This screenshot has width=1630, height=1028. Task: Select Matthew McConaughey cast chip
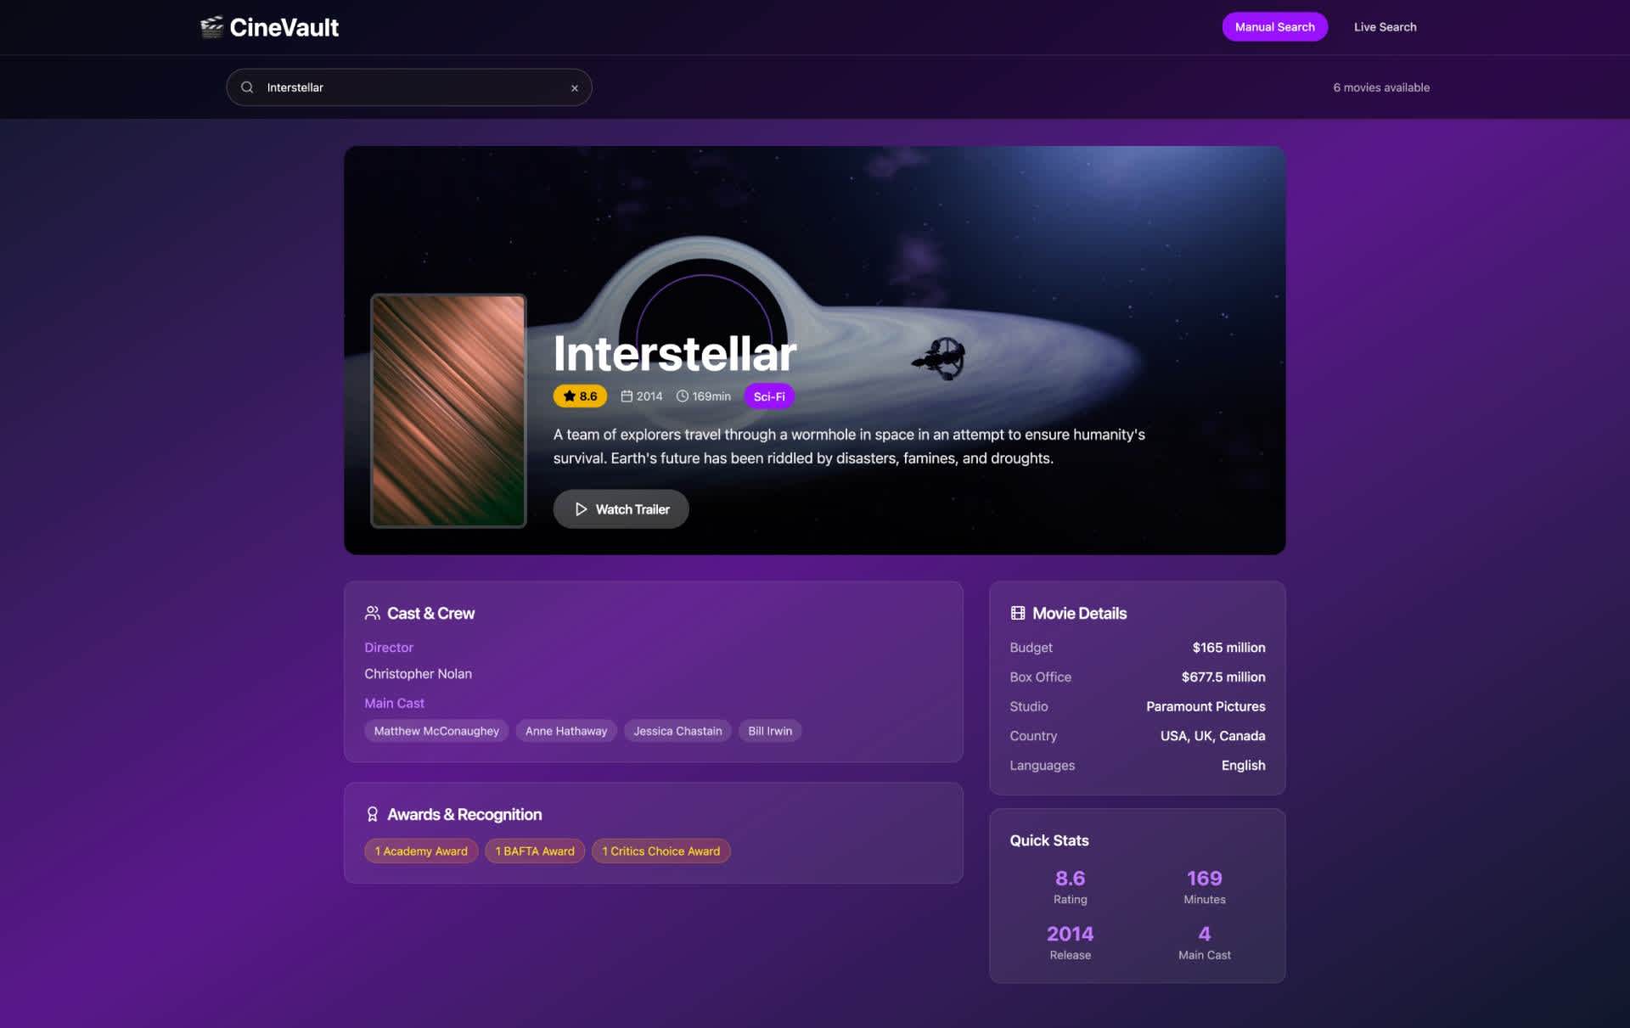pyautogui.click(x=436, y=731)
